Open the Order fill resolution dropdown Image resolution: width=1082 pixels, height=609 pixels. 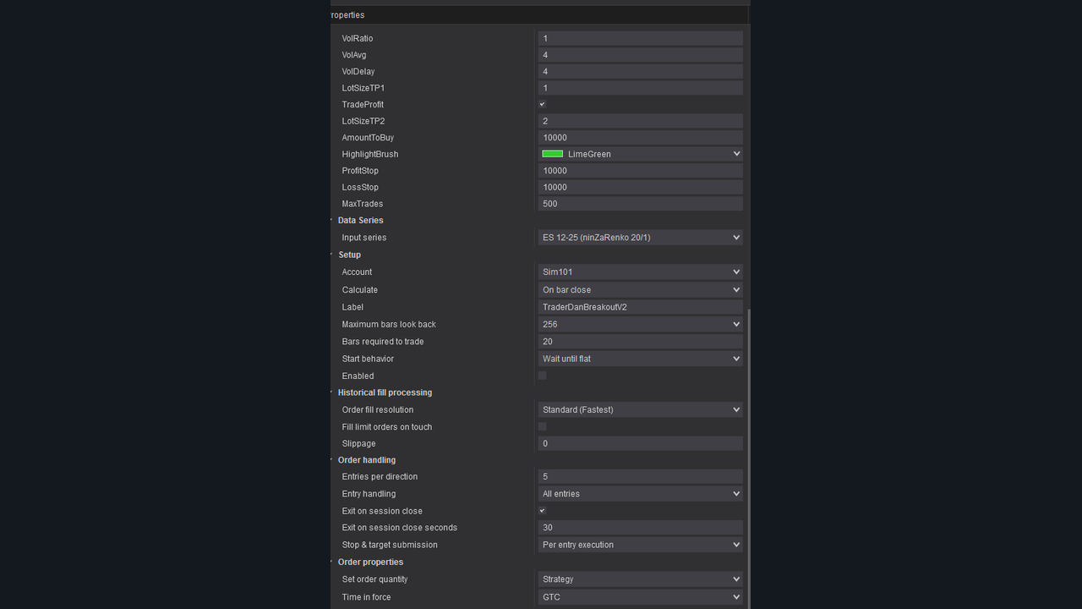(x=734, y=409)
